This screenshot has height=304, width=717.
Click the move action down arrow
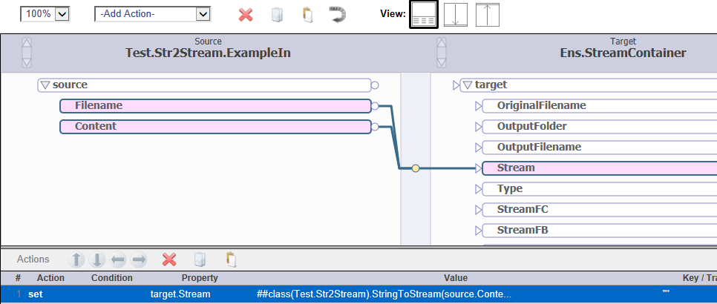click(x=97, y=260)
